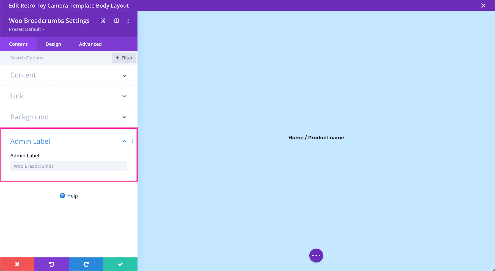Expand the settings modal to fullscreen
The height and width of the screenshot is (271, 495).
click(x=103, y=21)
